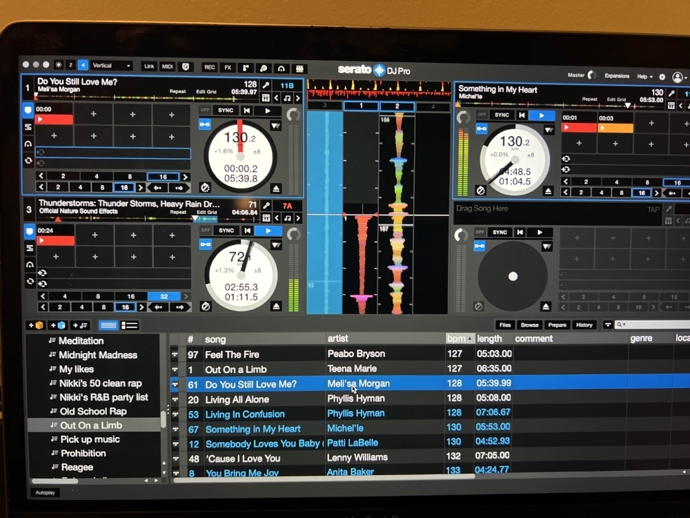Toggle SYNC on the Thunderstorms deck
This screenshot has width=690, height=518.
226,231
